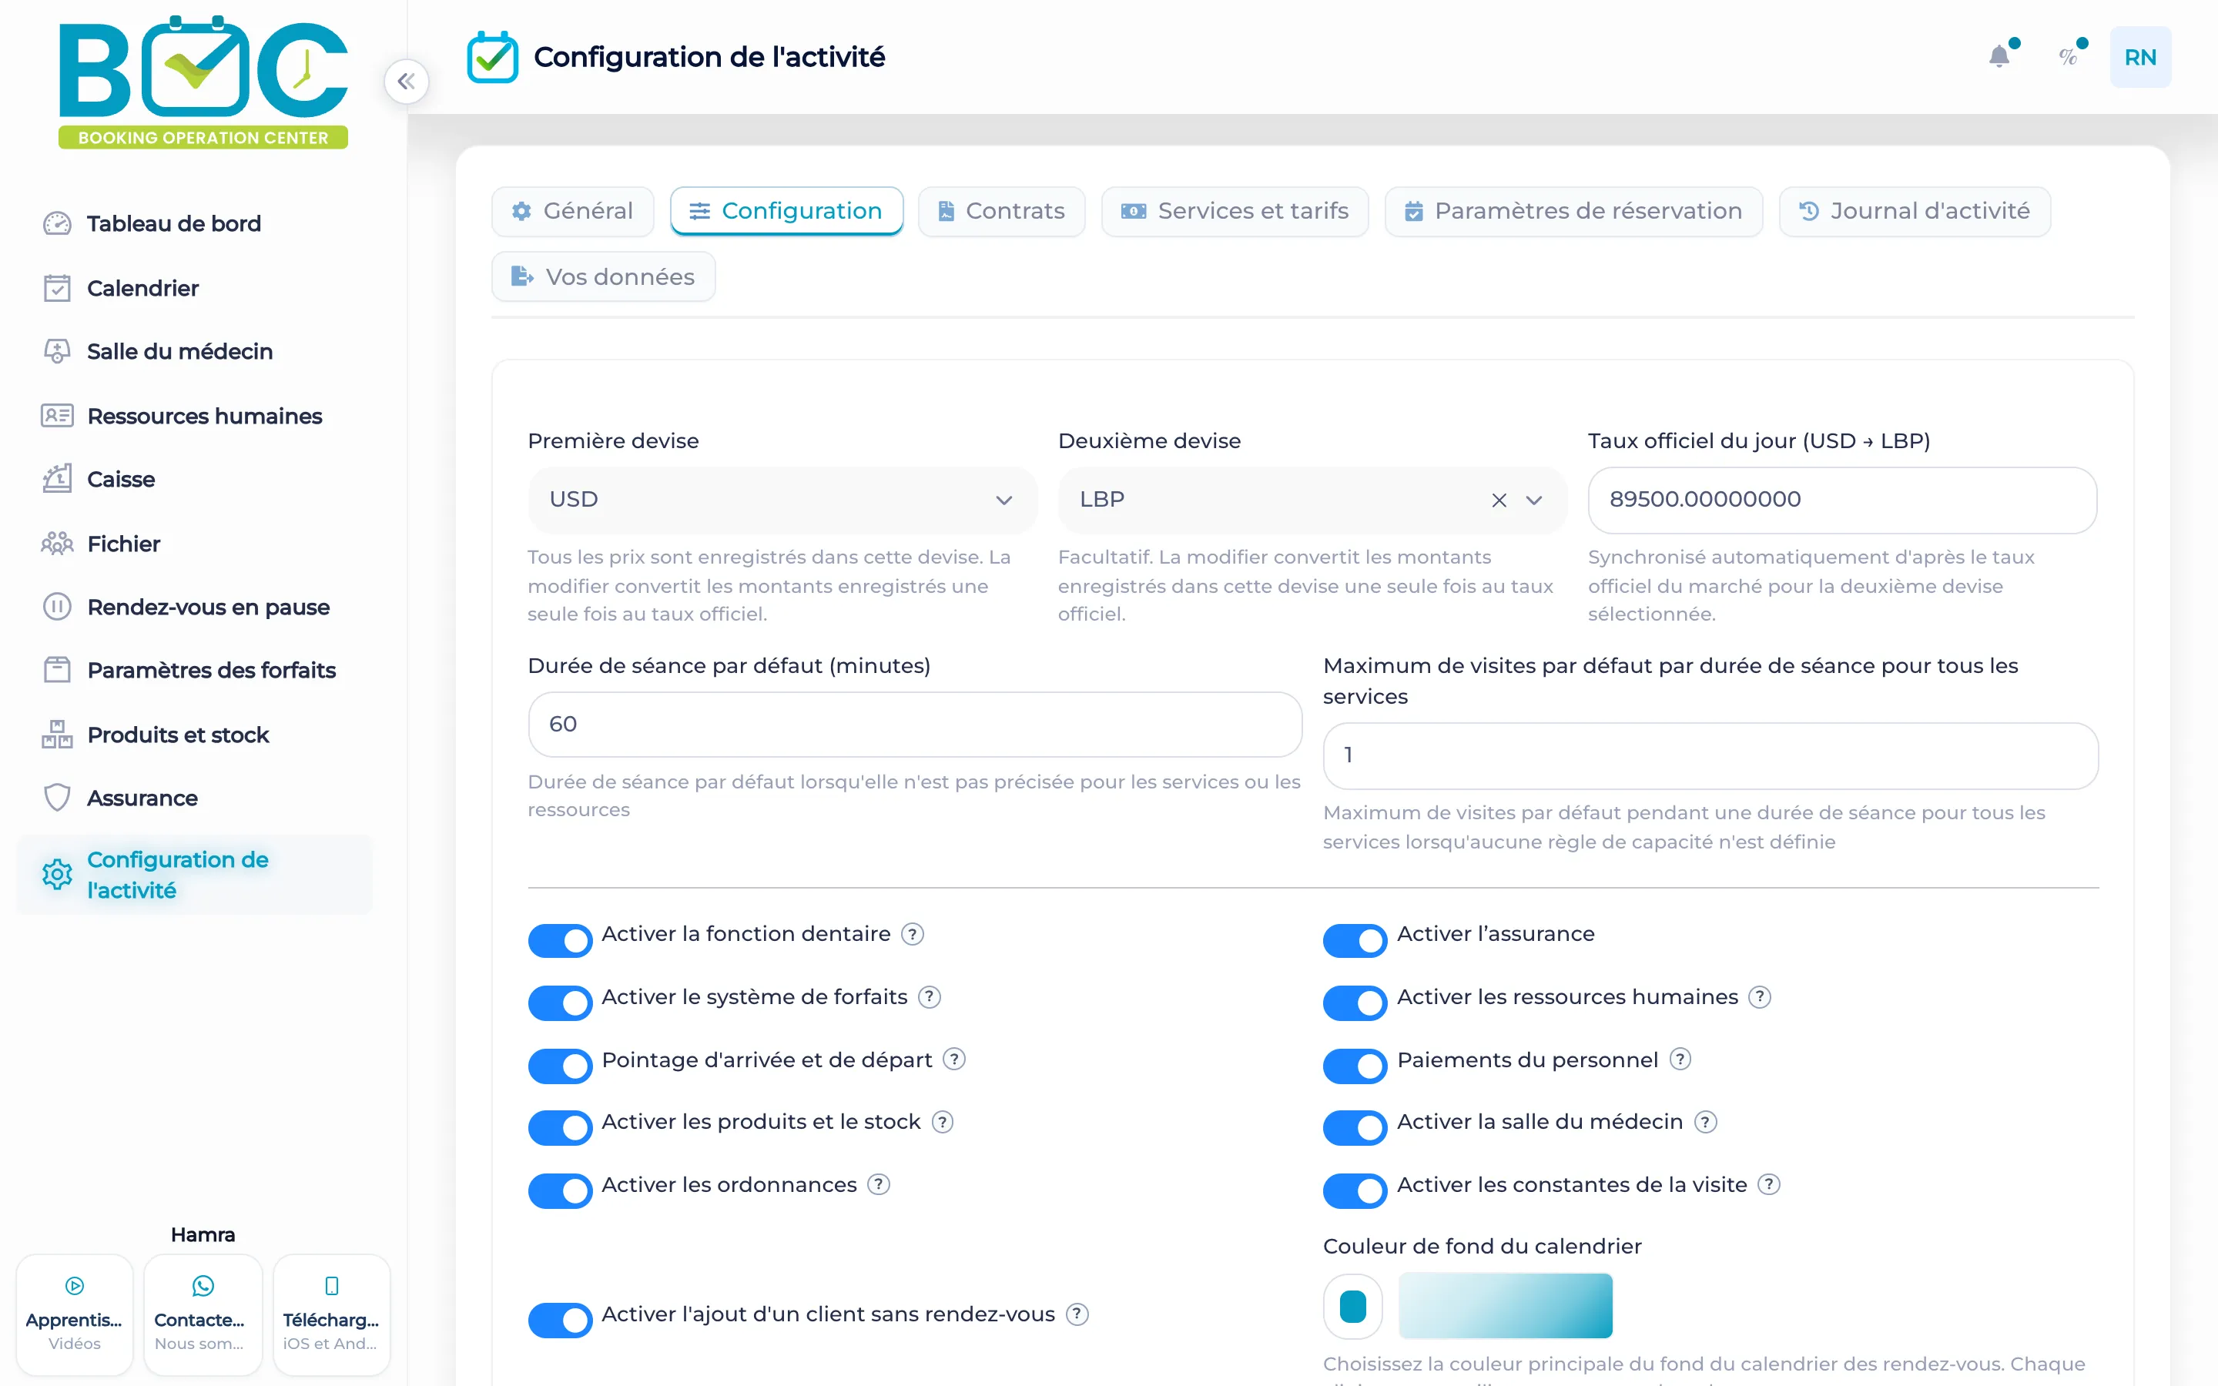The image size is (2218, 1386).
Task: Clear the LBP second currency selection
Action: [x=1499, y=500]
